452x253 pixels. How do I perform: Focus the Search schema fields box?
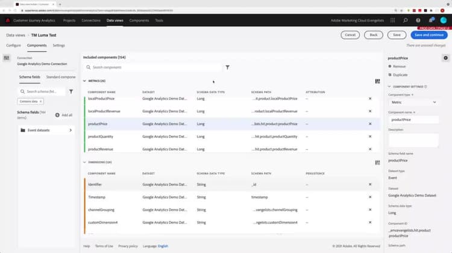pyautogui.click(x=42, y=91)
